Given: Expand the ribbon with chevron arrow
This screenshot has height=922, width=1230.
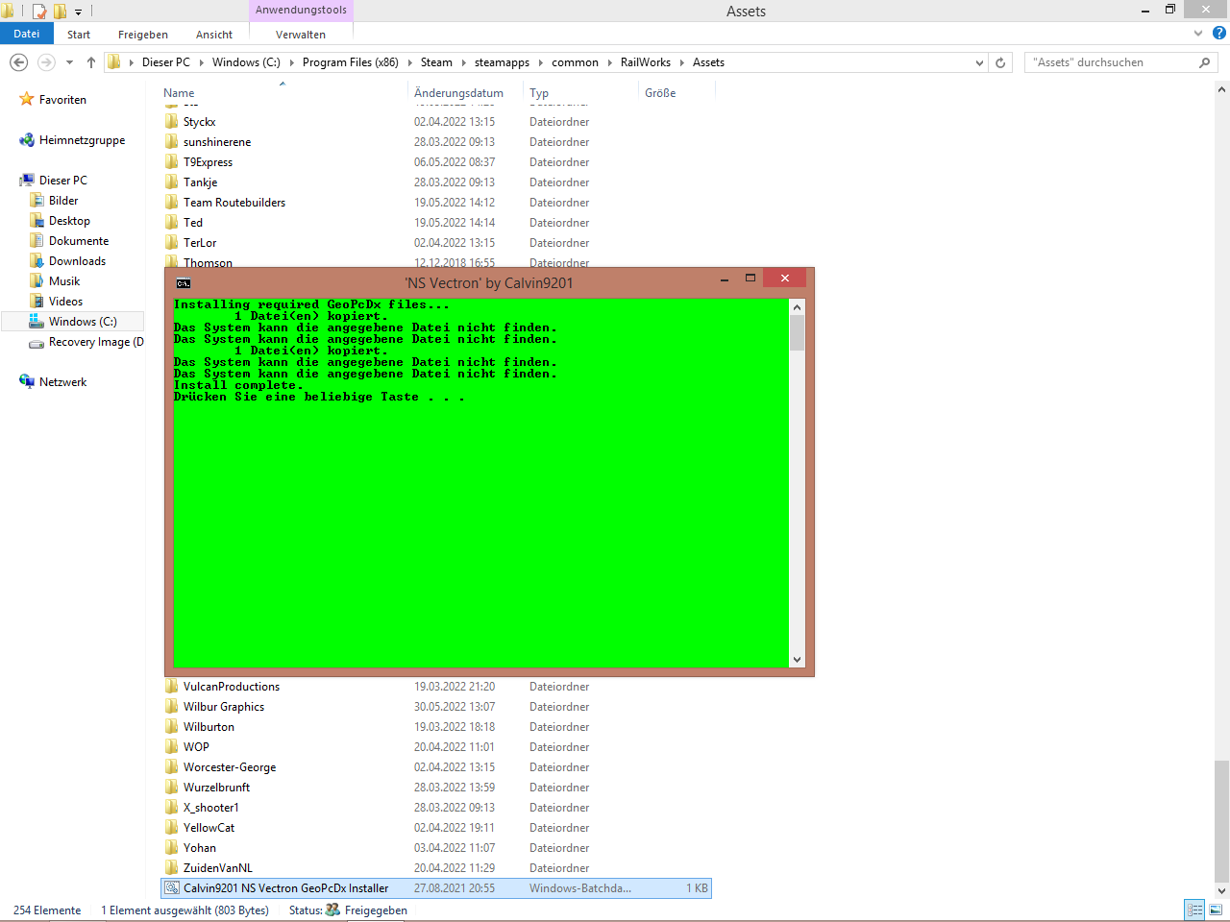Looking at the screenshot, I should pyautogui.click(x=1197, y=33).
